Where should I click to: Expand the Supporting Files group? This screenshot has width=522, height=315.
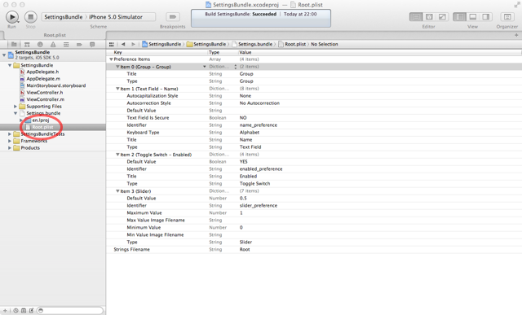[x=15, y=107]
